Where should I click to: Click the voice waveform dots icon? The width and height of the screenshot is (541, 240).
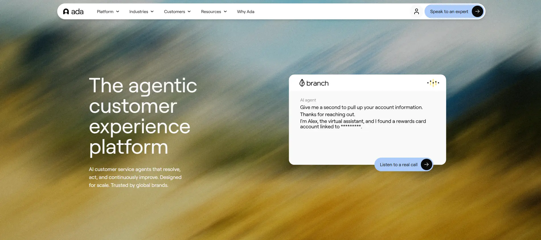[x=433, y=83]
